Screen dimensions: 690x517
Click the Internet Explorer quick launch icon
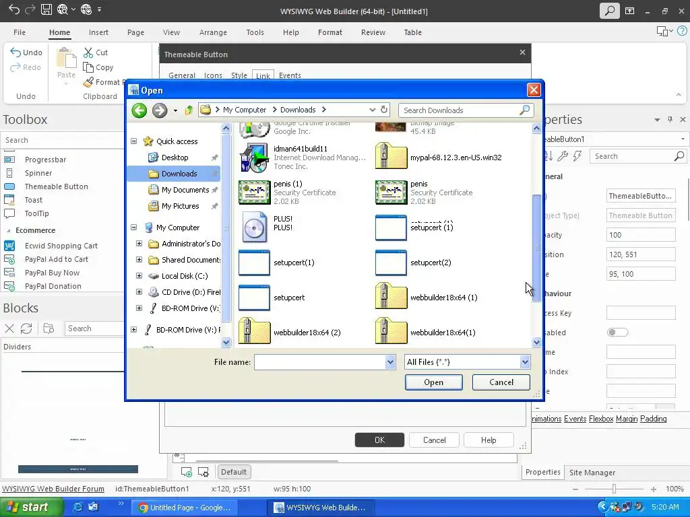click(x=77, y=507)
